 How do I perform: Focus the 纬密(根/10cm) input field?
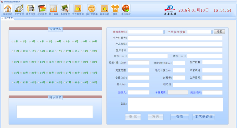tap(179, 63)
